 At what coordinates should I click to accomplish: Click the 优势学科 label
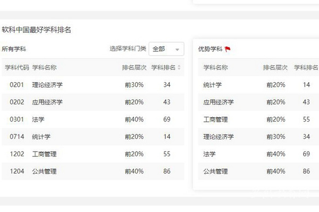211,49
